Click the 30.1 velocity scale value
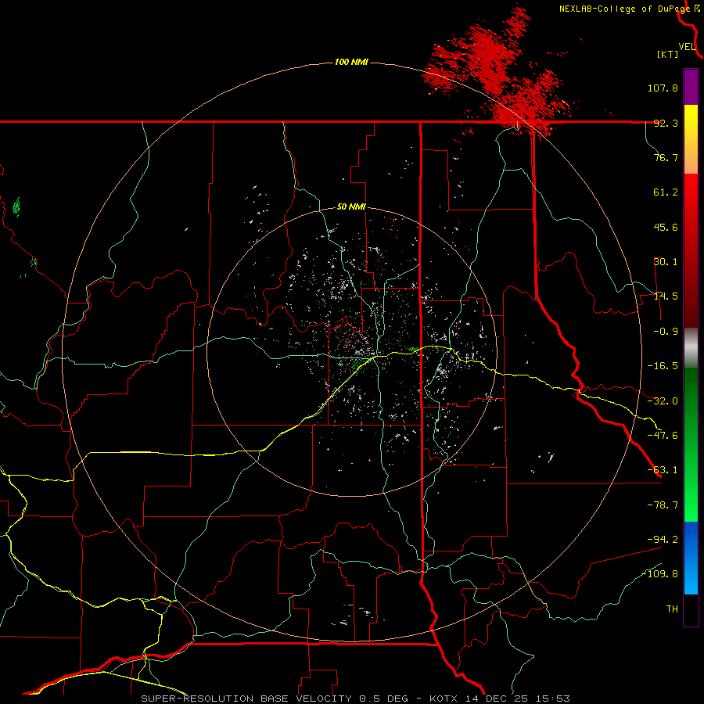Viewport: 704px width, 704px height. [x=666, y=262]
